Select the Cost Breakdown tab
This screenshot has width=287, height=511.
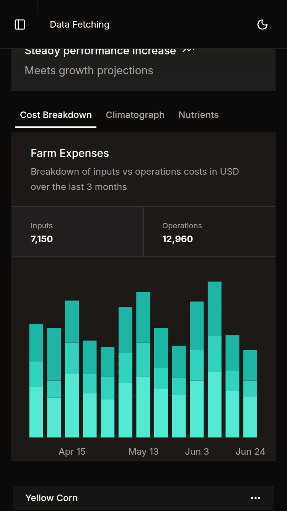point(56,115)
